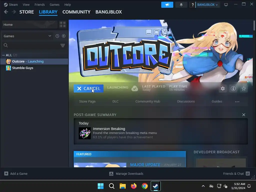This screenshot has width=256, height=192.
Task: Sort library by recent activity clock
Action: (57, 36)
